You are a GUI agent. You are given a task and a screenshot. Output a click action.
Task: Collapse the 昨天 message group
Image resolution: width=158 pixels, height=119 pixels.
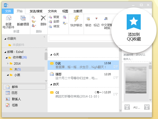pos(51,84)
